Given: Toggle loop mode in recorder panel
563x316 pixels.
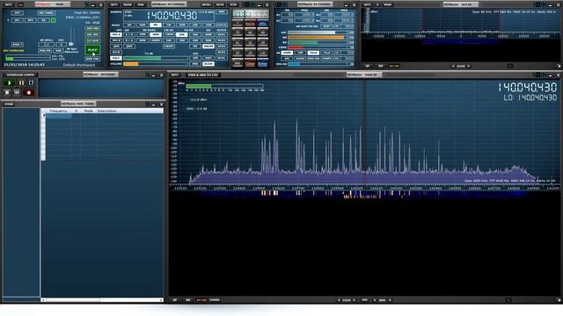Looking at the screenshot, I should click(x=32, y=83).
